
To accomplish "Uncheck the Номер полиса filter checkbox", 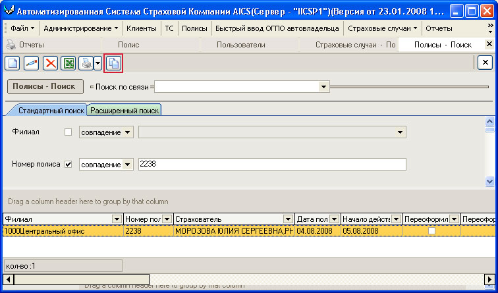I will (68, 164).
